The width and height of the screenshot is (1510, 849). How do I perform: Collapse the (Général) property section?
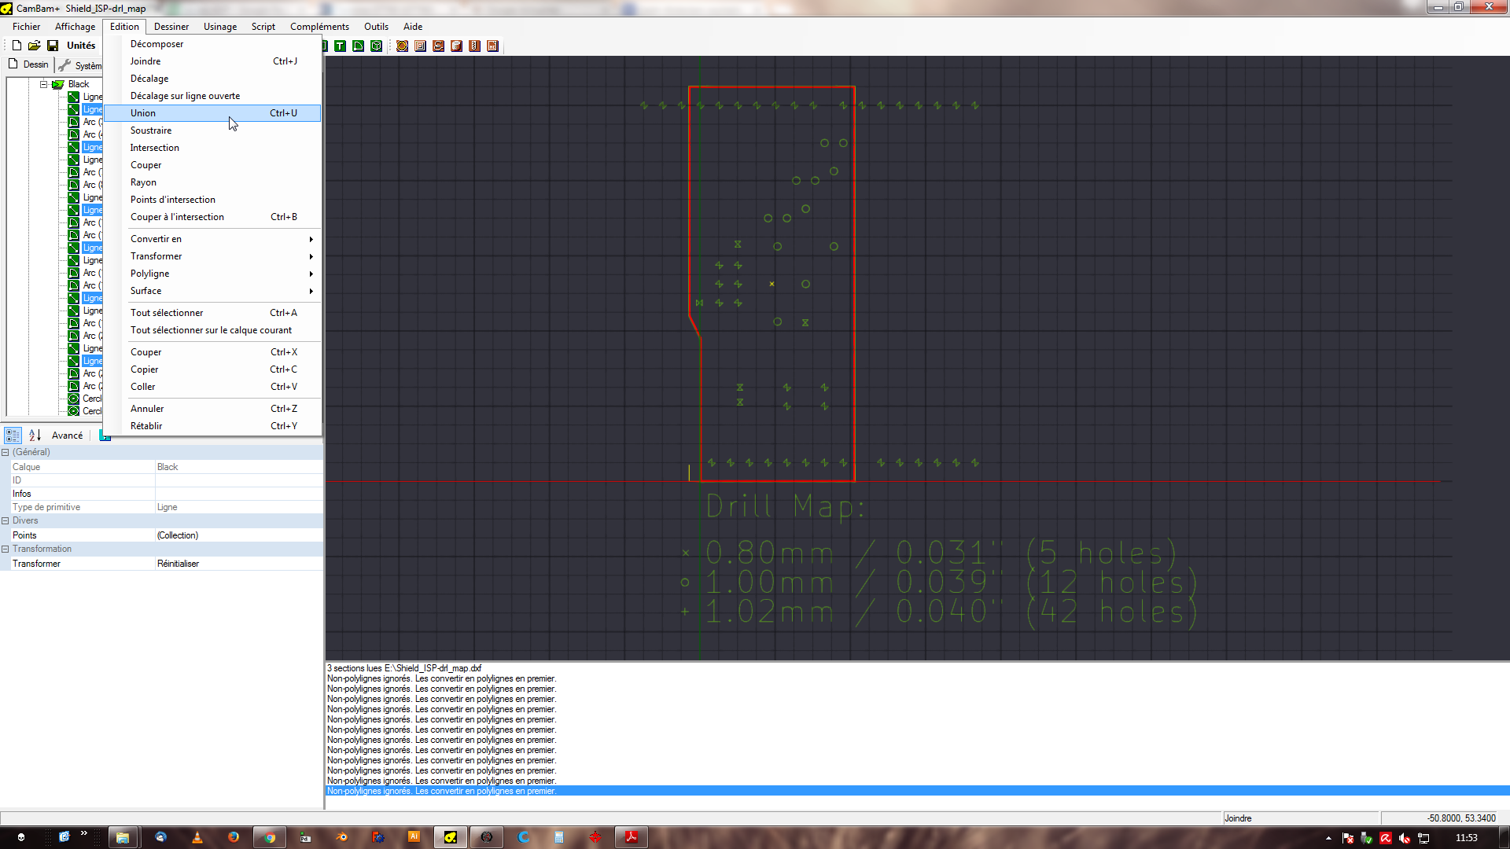[5, 453]
